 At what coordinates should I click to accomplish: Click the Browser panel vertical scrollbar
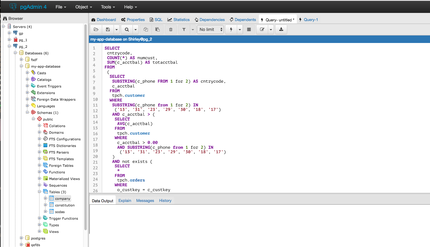click(86, 126)
